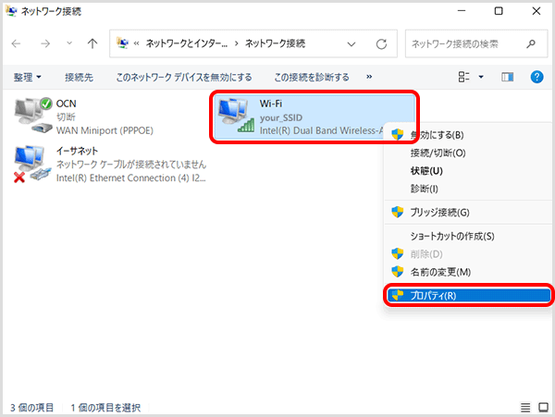Click この接続を診断する toolbar button
The width and height of the screenshot is (555, 417).
(x=312, y=77)
